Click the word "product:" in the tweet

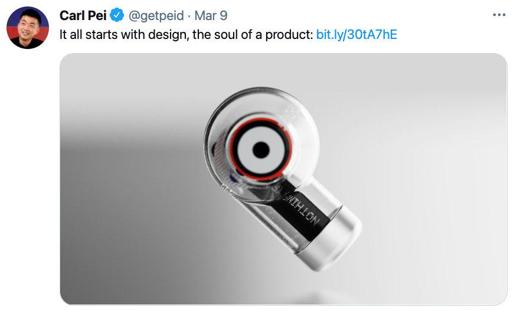[289, 34]
